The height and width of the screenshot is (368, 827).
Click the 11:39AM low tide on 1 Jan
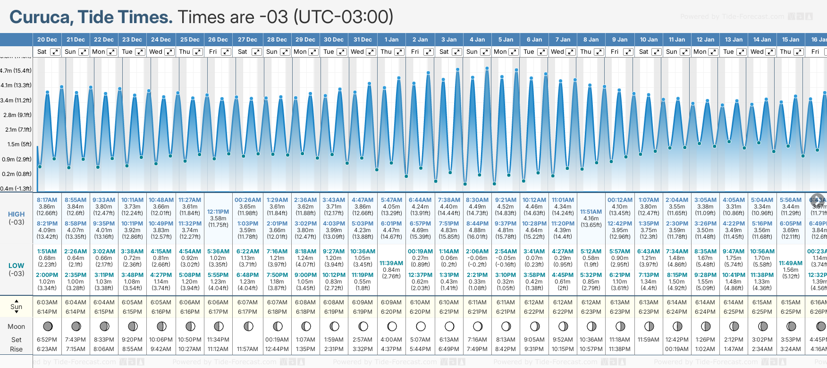pos(391,263)
